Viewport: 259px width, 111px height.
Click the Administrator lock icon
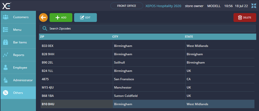coord(6,80)
